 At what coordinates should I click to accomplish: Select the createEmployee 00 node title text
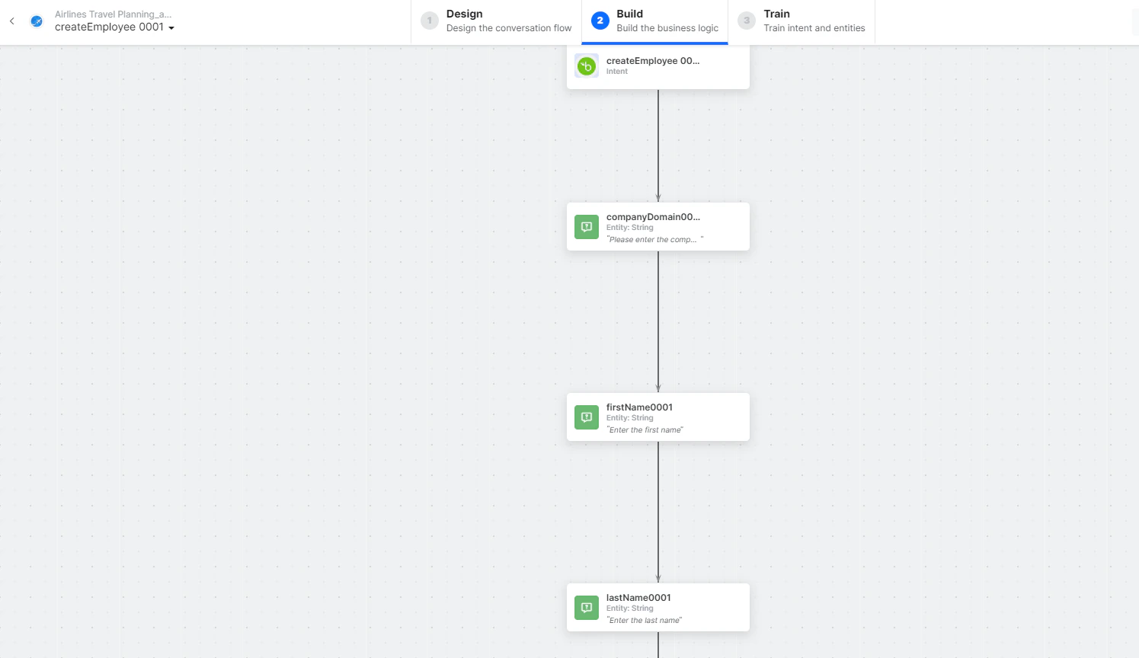(x=652, y=60)
